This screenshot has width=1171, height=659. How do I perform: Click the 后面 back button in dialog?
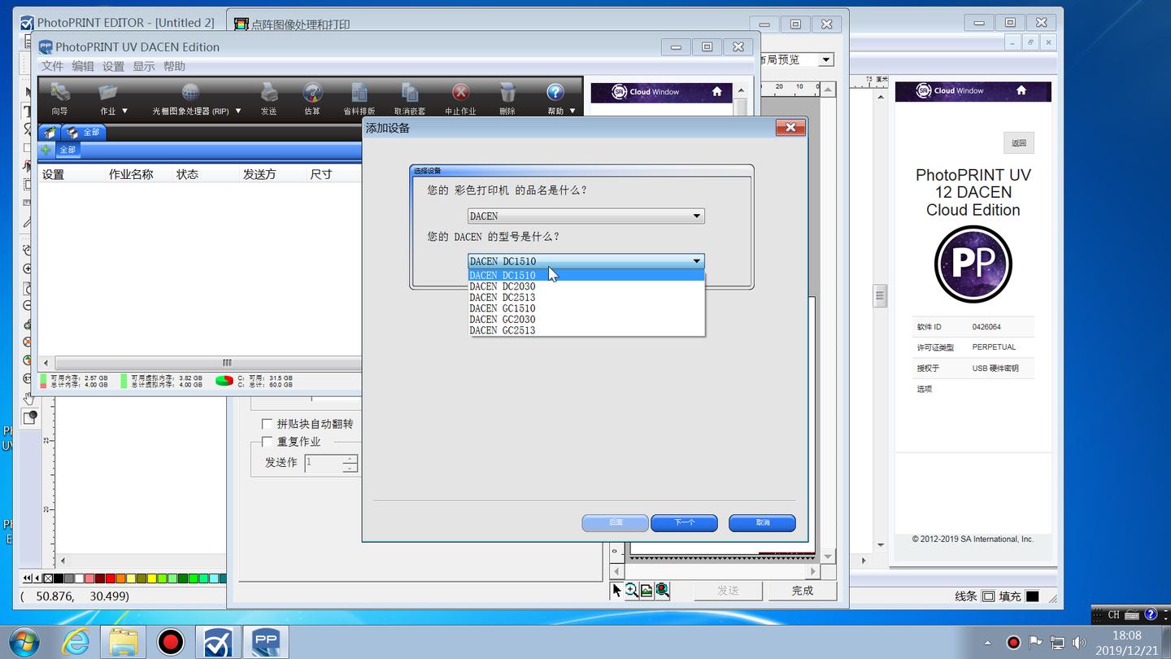click(x=616, y=522)
